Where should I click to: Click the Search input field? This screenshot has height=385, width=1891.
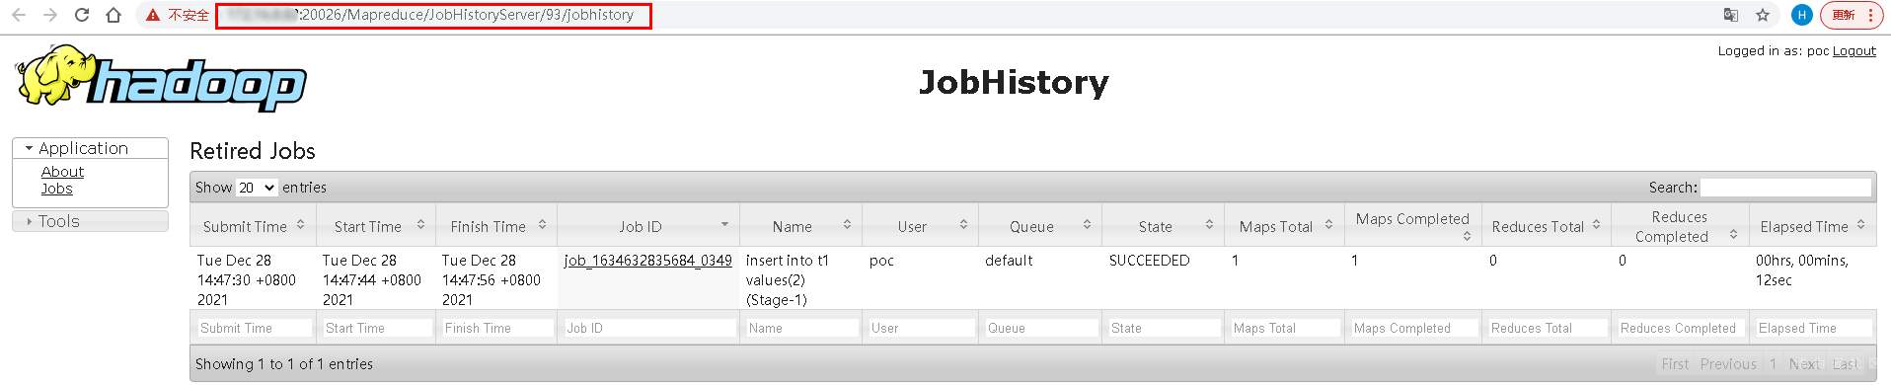coord(1785,188)
